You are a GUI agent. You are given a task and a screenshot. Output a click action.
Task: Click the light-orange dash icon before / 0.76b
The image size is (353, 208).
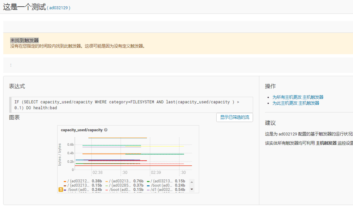[x=106, y=182]
